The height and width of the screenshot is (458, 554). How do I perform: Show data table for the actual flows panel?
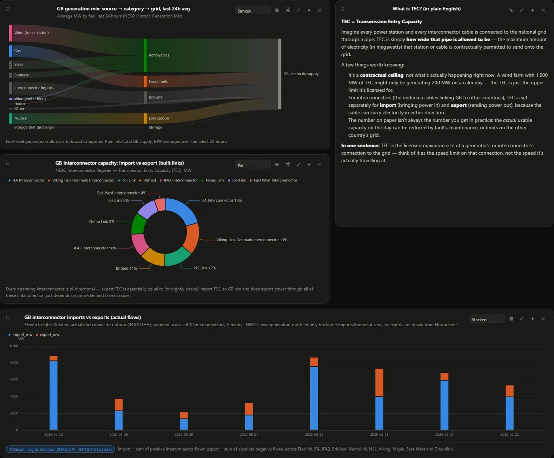511,319
